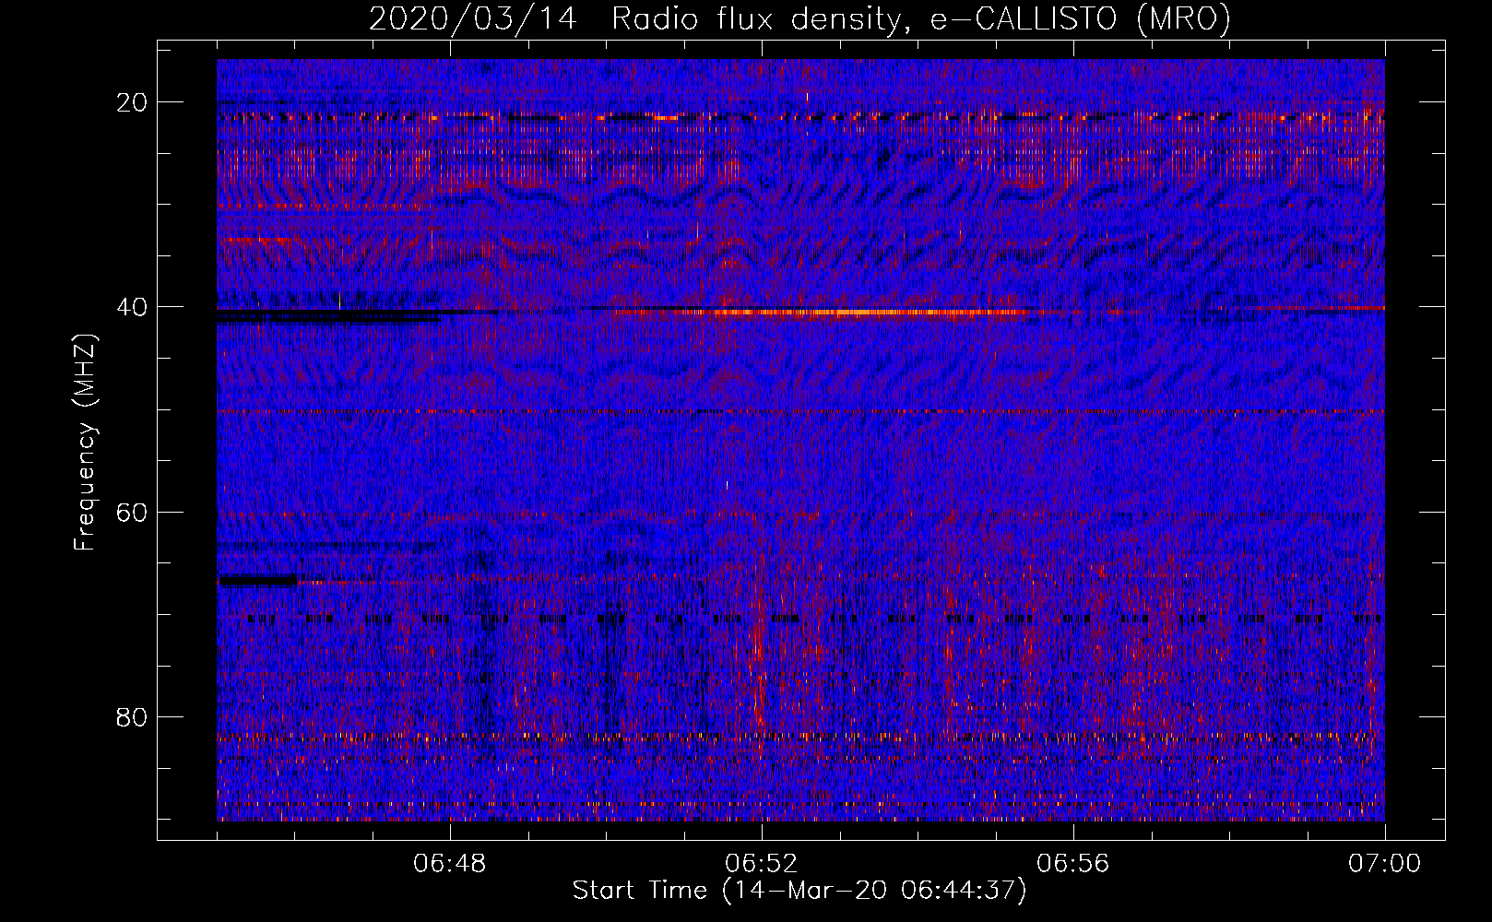Click the date "2020/03/14" in the title

coord(473,18)
